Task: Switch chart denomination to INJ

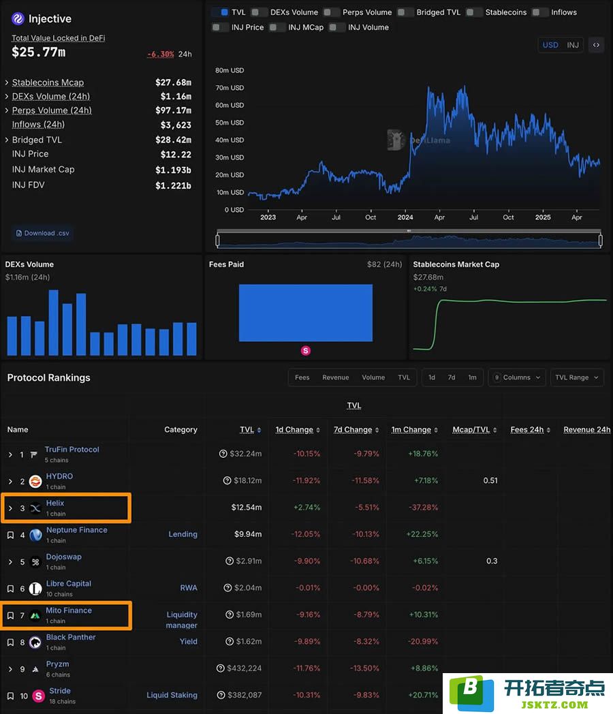Action: click(573, 45)
